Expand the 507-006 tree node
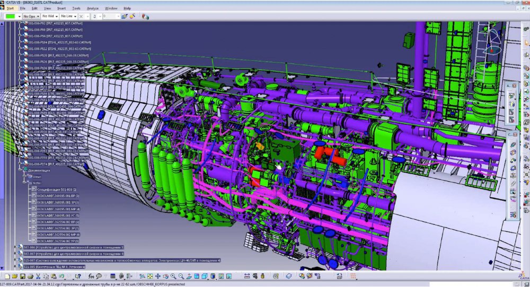This screenshot has height=287, width=530. [x=15, y=247]
